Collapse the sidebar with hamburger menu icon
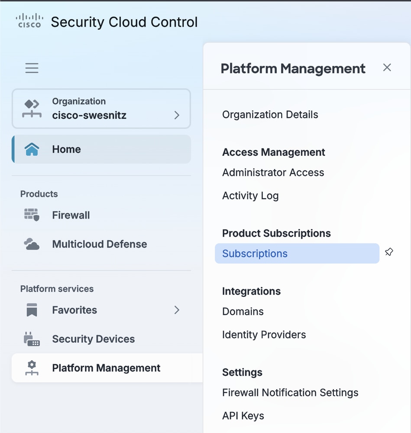 point(32,68)
